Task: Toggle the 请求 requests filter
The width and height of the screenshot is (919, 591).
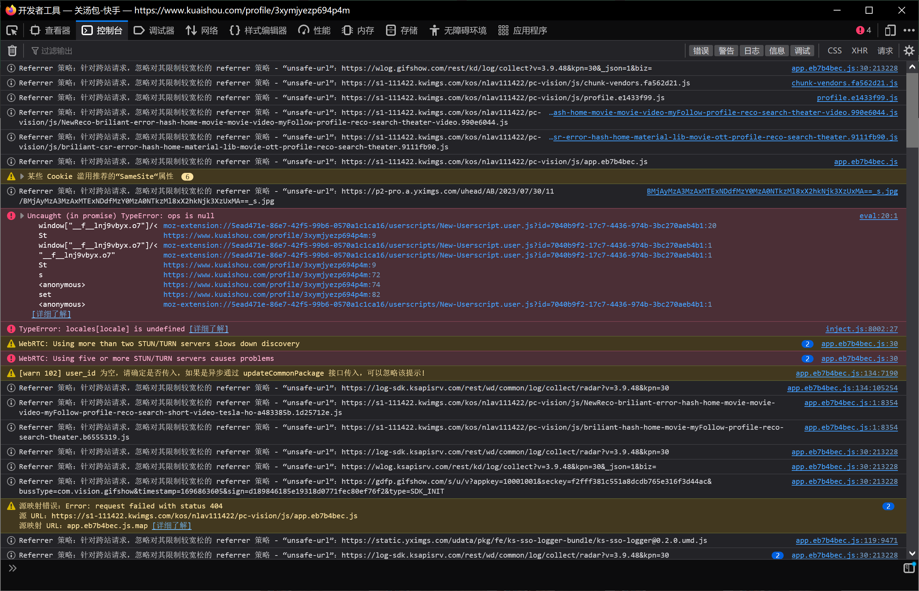Action: tap(885, 51)
